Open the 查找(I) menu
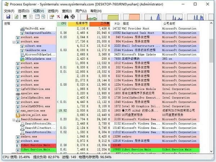Image resolution: width=216 pixels, height=162 pixels. pos(67,11)
